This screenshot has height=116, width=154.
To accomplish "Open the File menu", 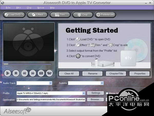I will [x=8, y=8].
